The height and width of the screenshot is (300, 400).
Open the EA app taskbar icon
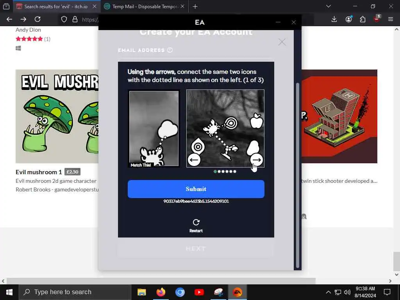[x=237, y=292]
